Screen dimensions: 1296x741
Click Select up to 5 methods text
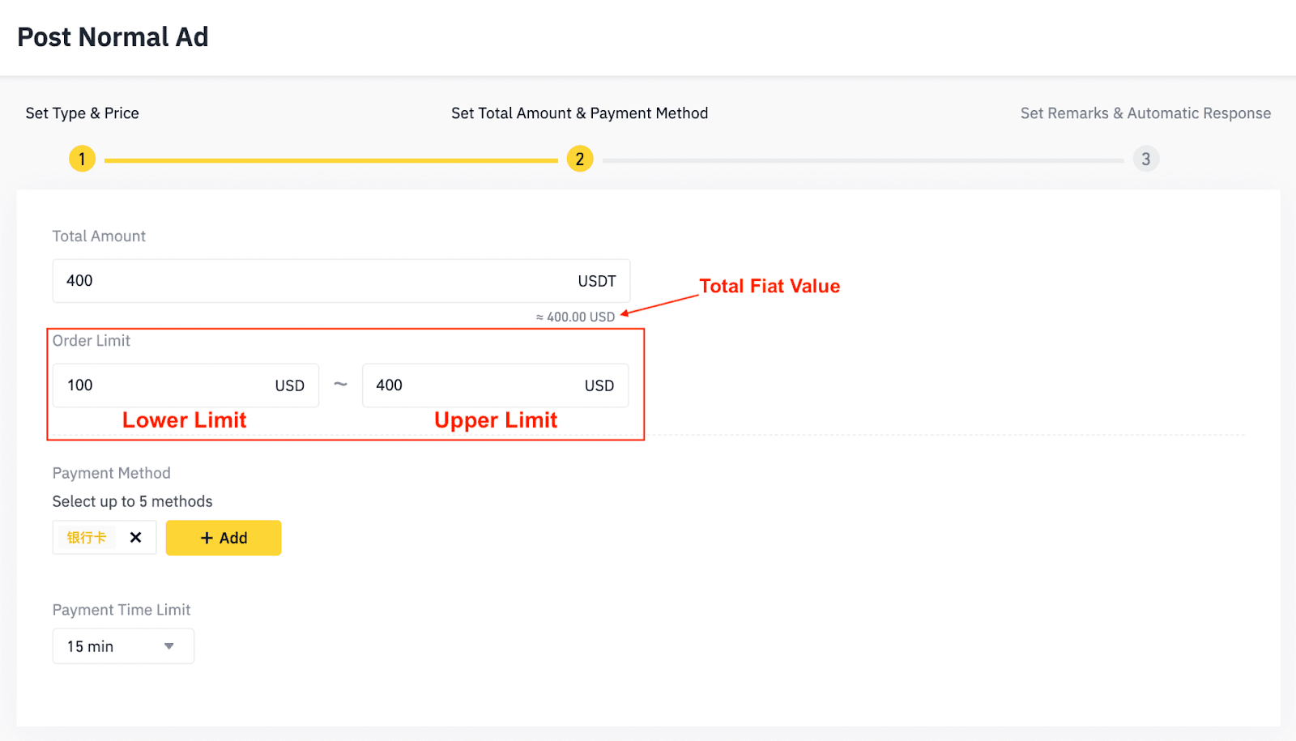click(133, 501)
